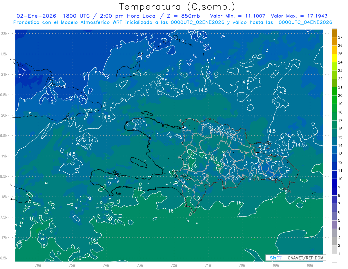Click the yellow swatch between 24 and 25

coord(334,58)
